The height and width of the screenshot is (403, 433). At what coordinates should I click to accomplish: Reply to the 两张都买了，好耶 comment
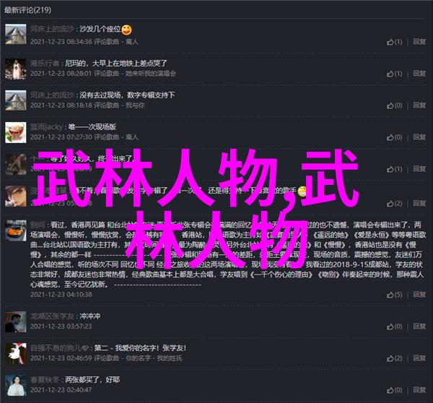(x=419, y=390)
